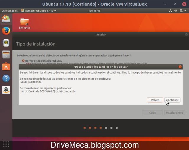
Task: Open Ejemplos folder on desktop
Action: pyautogui.click(x=25, y=24)
